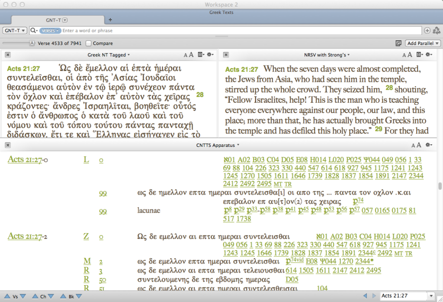The height and width of the screenshot is (302, 443).
Task: Open gear settings in NRSV pane
Action: (429, 55)
